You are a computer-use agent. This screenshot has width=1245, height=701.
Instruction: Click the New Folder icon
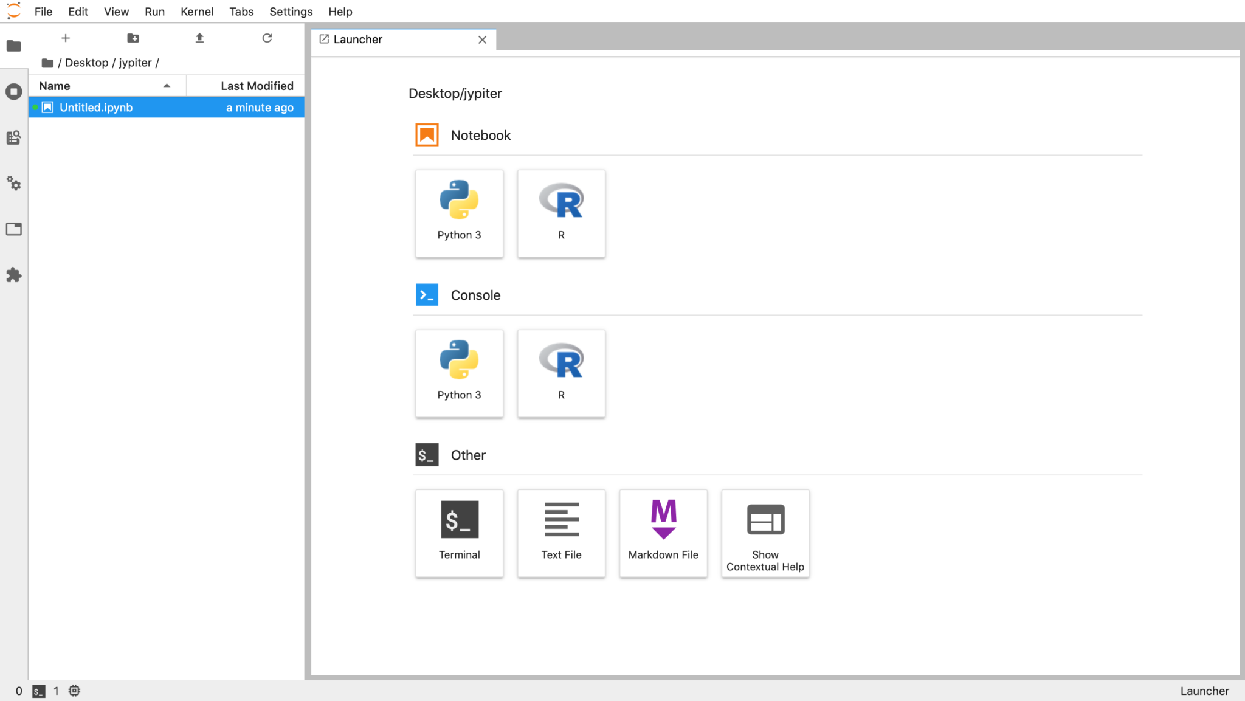click(133, 38)
